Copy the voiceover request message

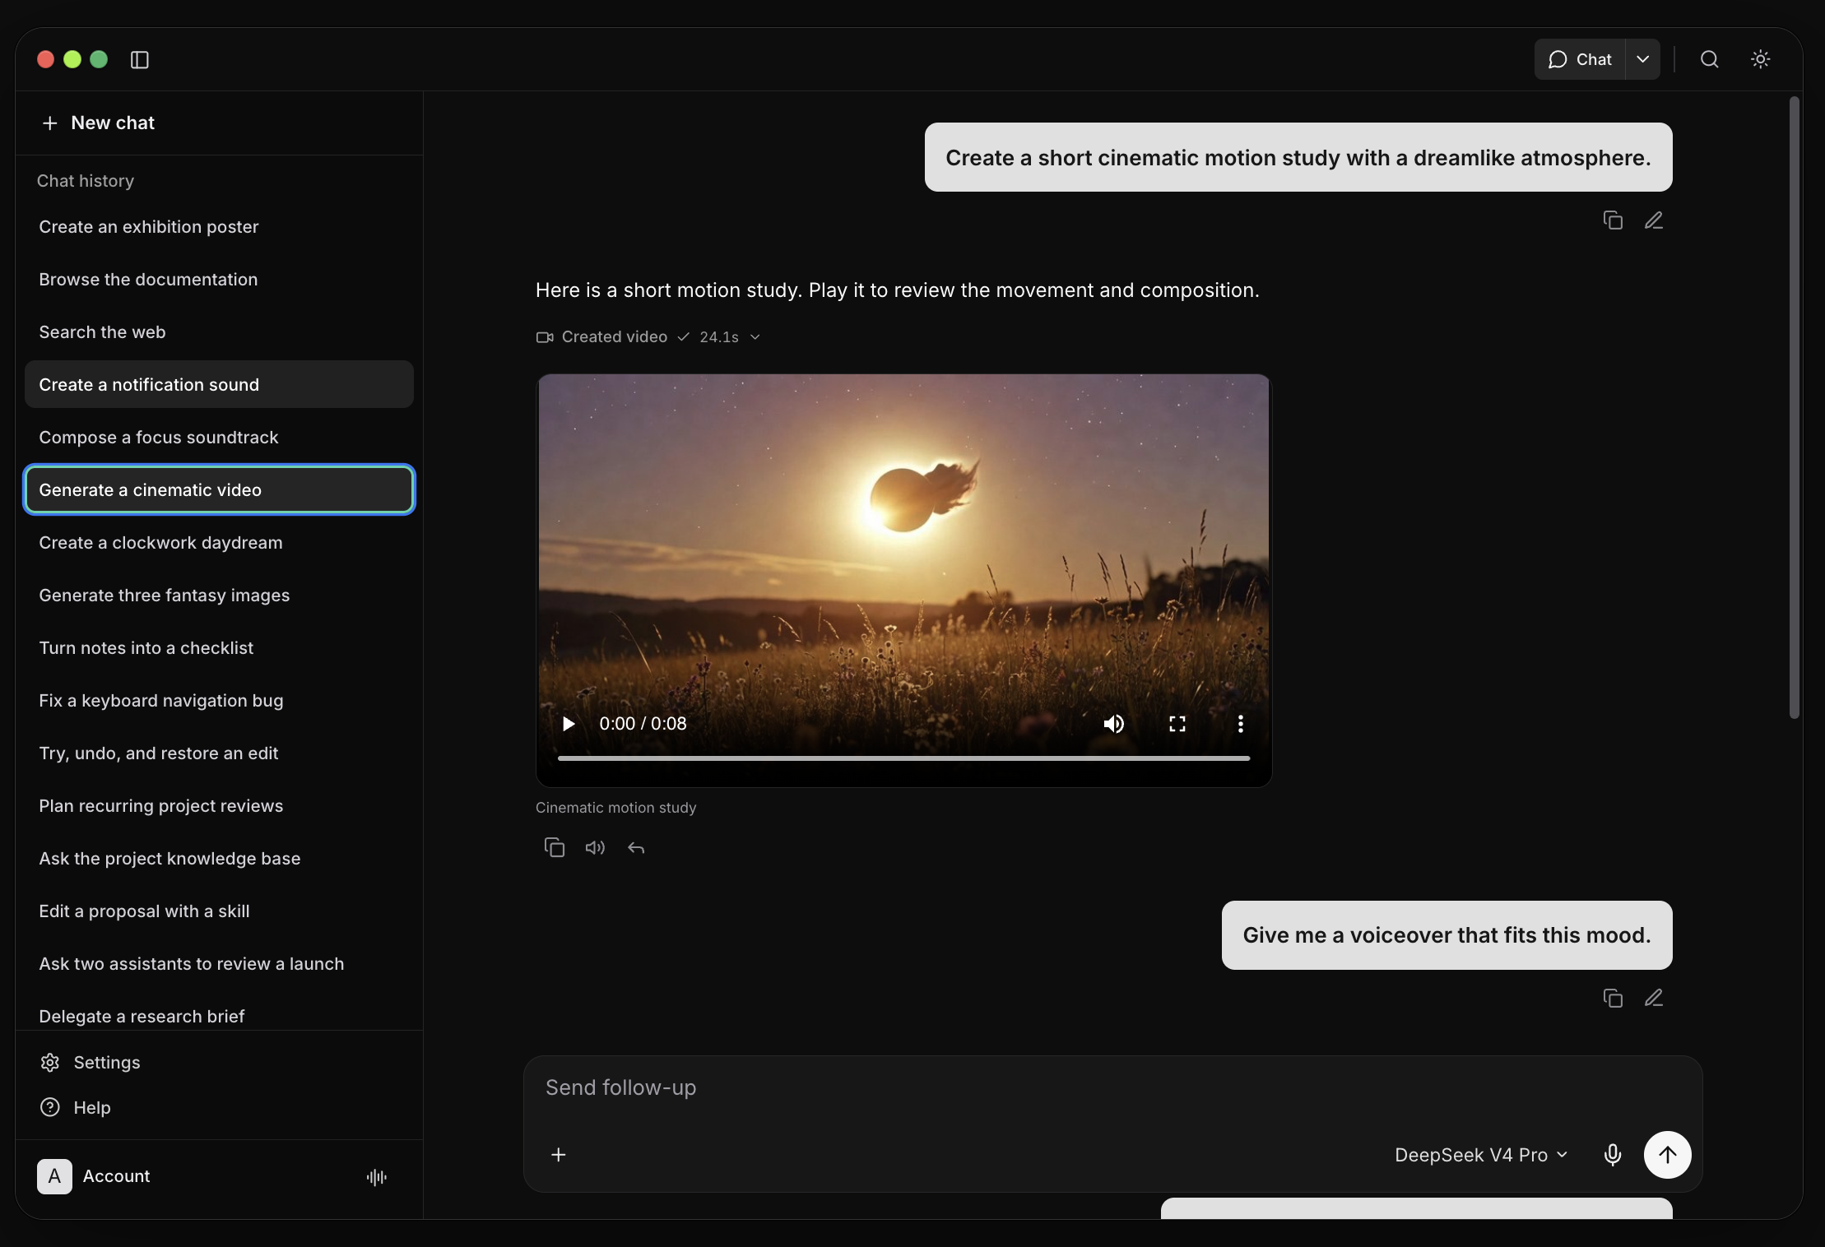pos(1613,998)
